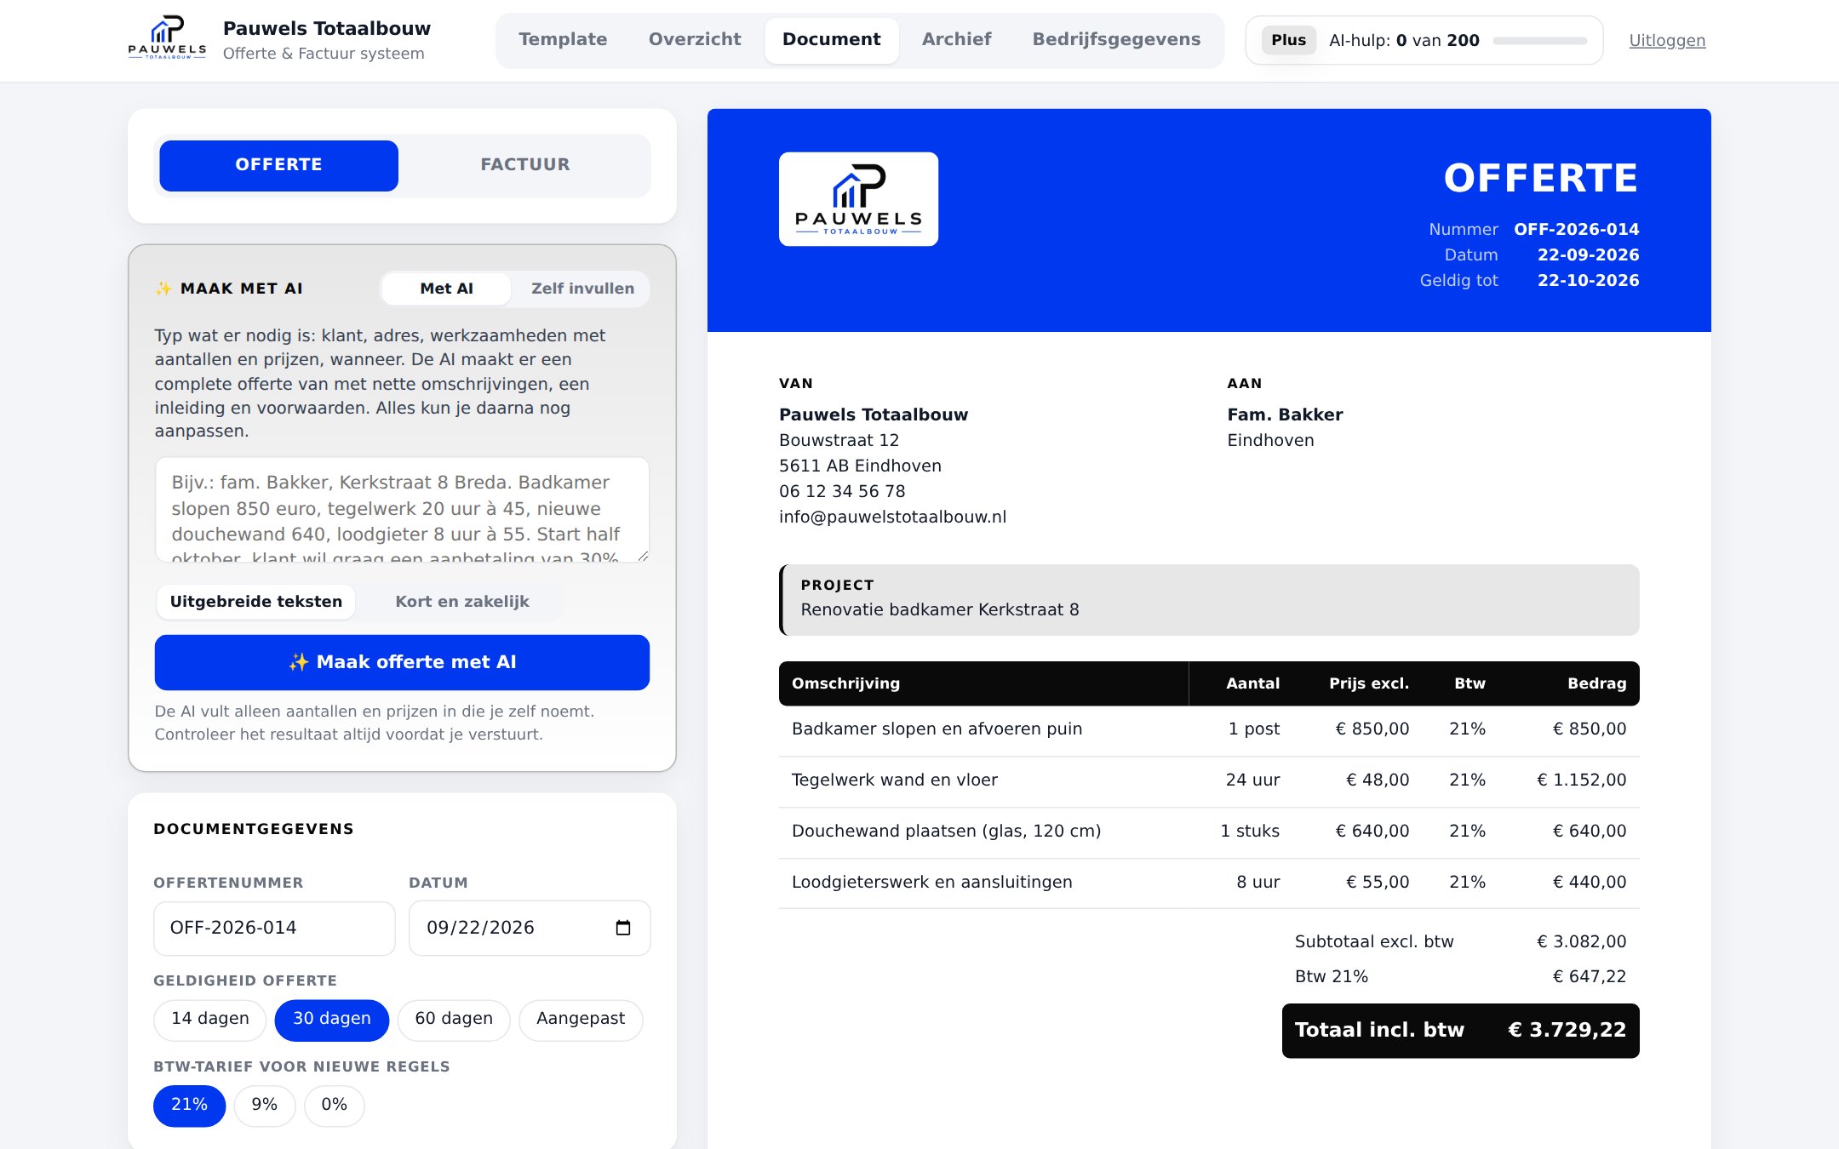The image size is (1839, 1149).
Task: Click customer name Fam. Bakker
Action: 1285,415
